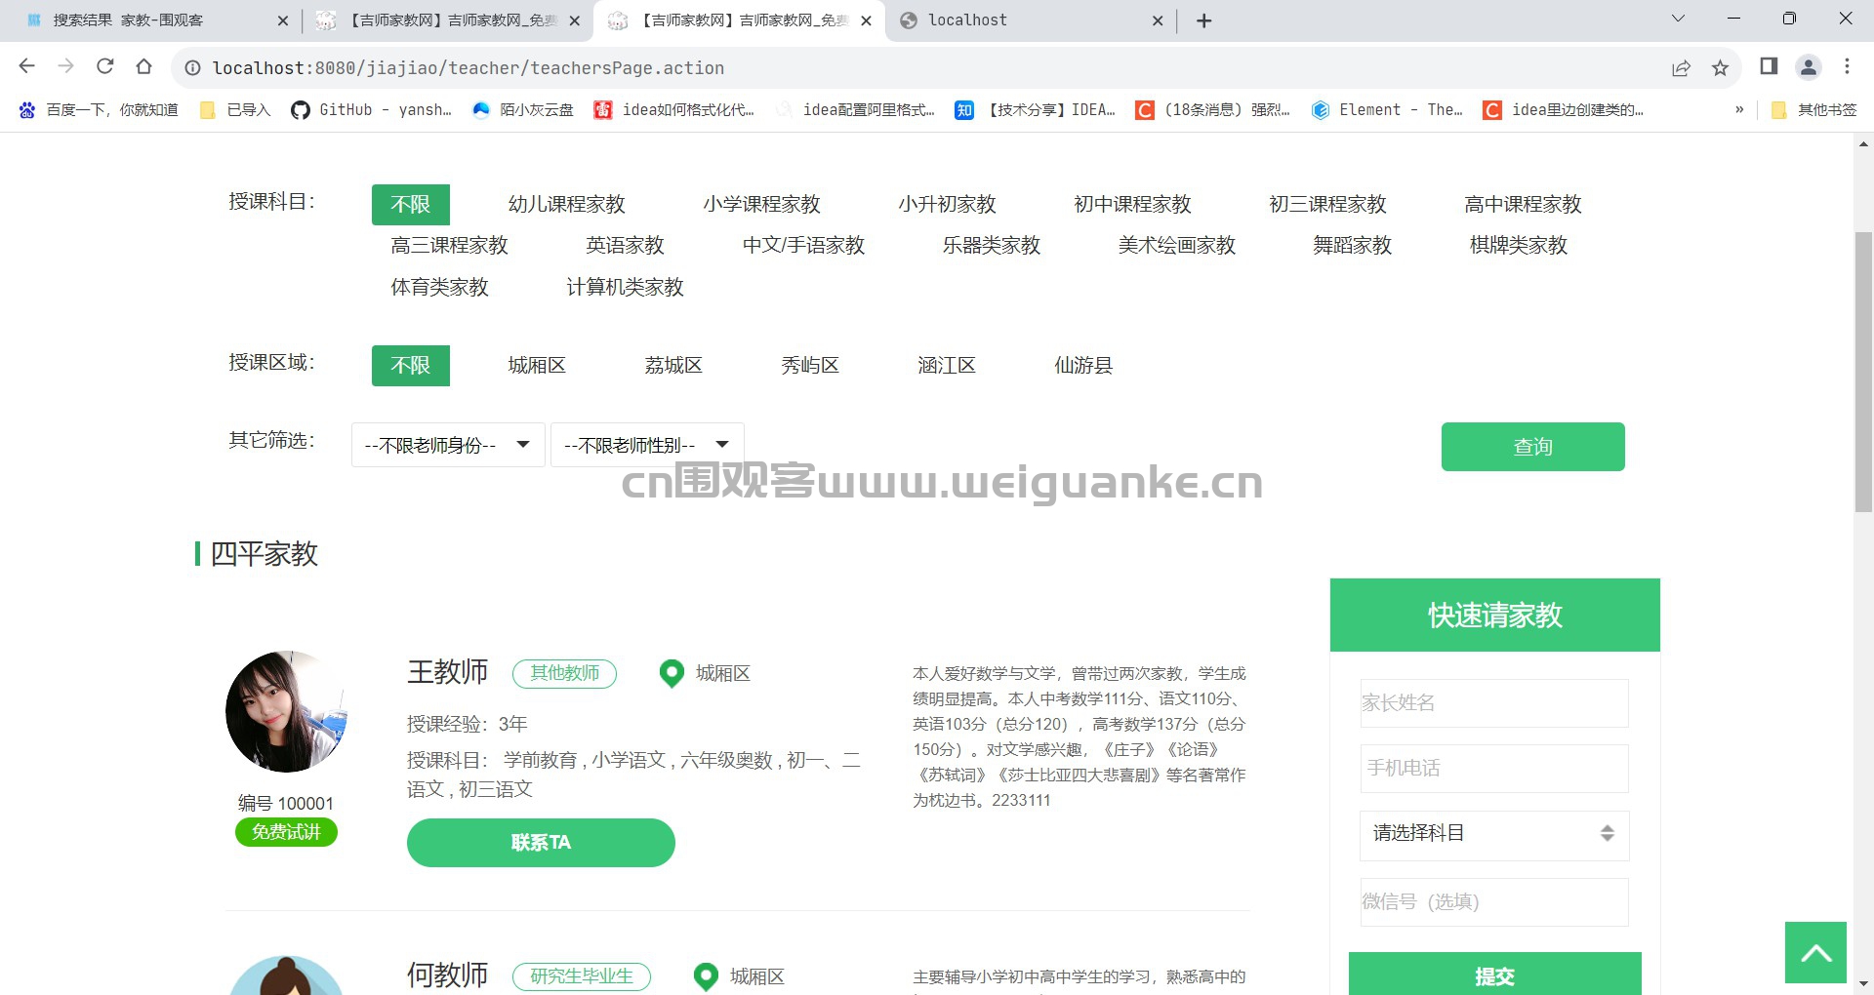The image size is (1874, 995).
Task: Share this page via share icon
Action: 1681,67
